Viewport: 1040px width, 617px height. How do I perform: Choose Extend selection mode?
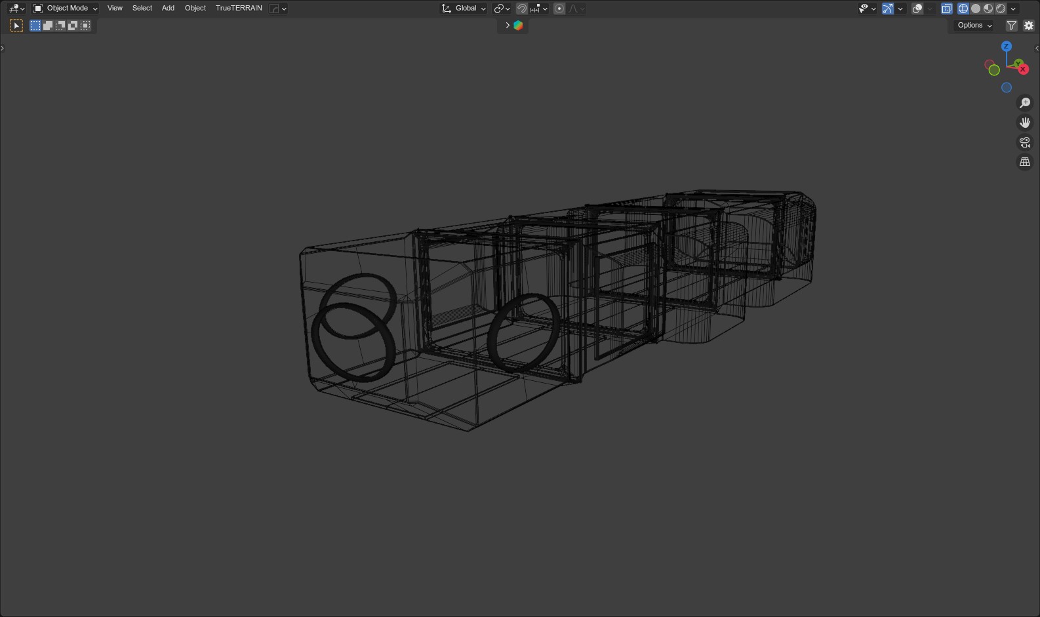tap(48, 26)
